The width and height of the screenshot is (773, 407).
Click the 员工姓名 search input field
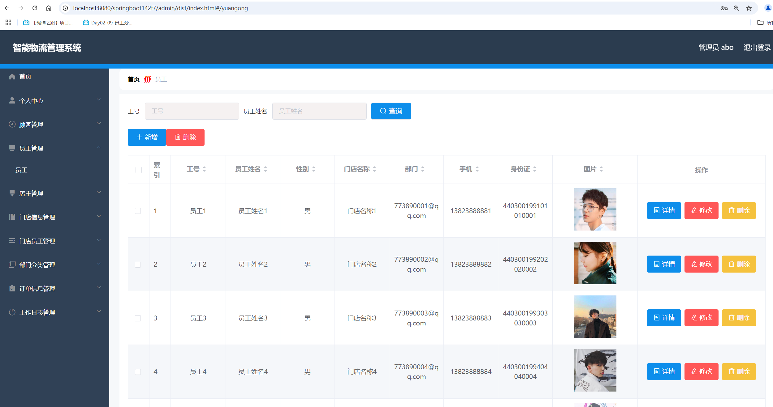319,111
